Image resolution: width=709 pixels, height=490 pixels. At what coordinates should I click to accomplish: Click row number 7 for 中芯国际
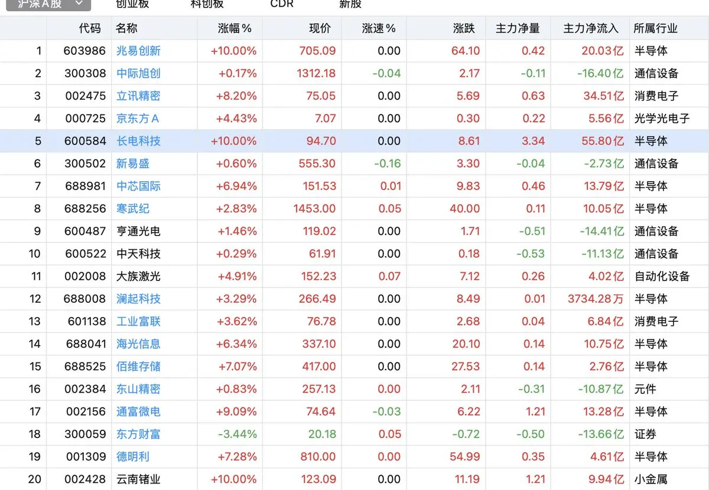coord(38,186)
